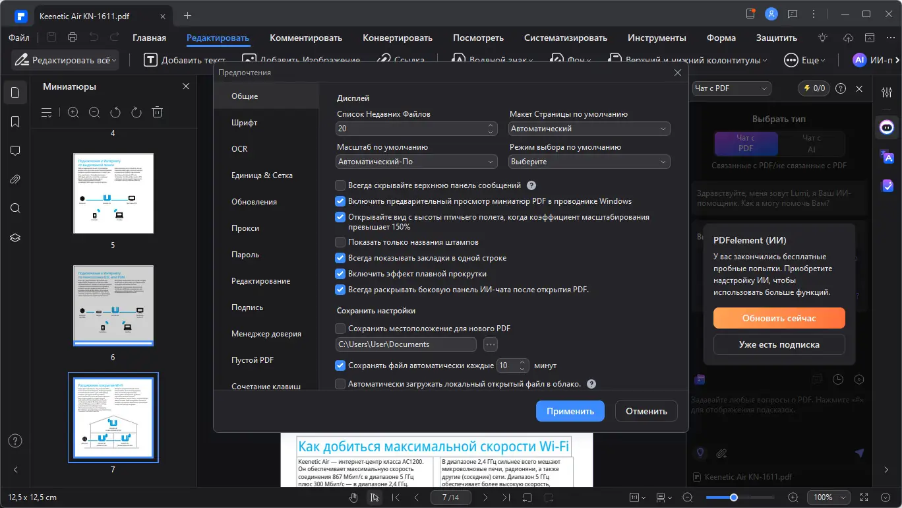The height and width of the screenshot is (508, 902).
Task: Open the Translate tool in right sidebar
Action: (x=887, y=157)
